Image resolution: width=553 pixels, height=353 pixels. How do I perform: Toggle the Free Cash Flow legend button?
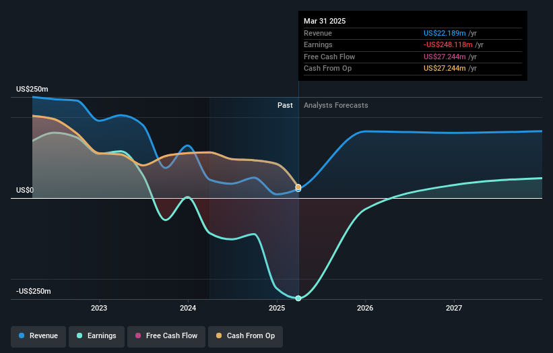coord(166,336)
